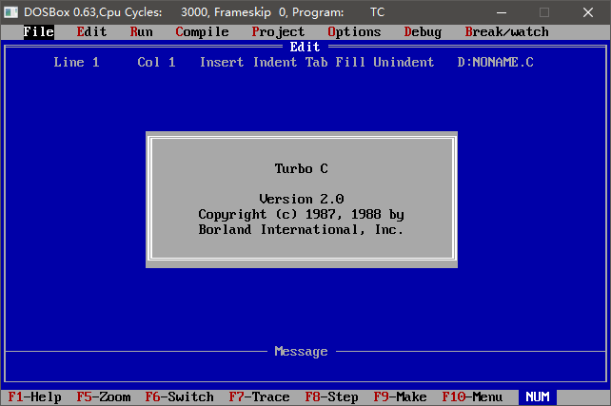Click the NUM lock indicator
The image size is (611, 406).
pos(538,396)
